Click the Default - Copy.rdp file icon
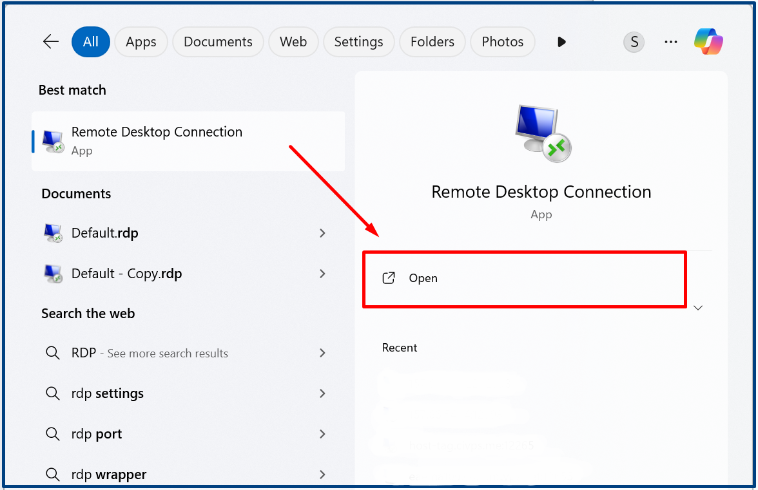Screen dimensions: 758x490 click(53, 274)
